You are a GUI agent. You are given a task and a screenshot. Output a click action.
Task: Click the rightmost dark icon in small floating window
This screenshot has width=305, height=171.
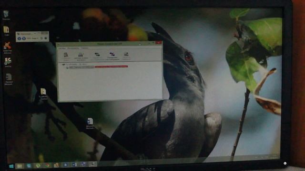pos(46,38)
